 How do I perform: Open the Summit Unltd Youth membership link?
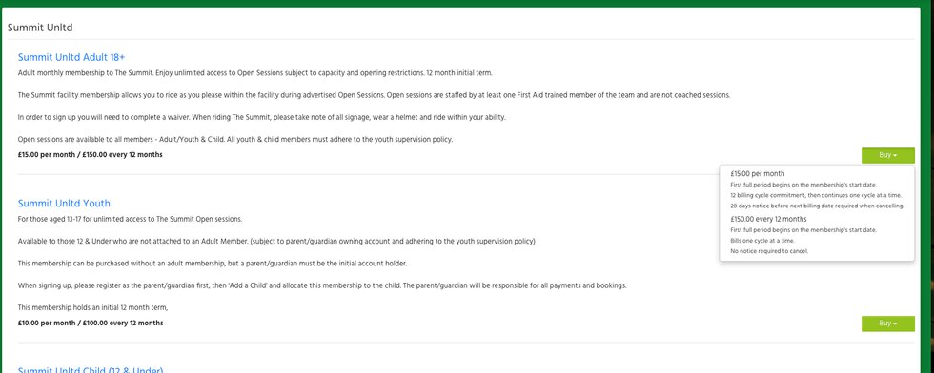64,203
